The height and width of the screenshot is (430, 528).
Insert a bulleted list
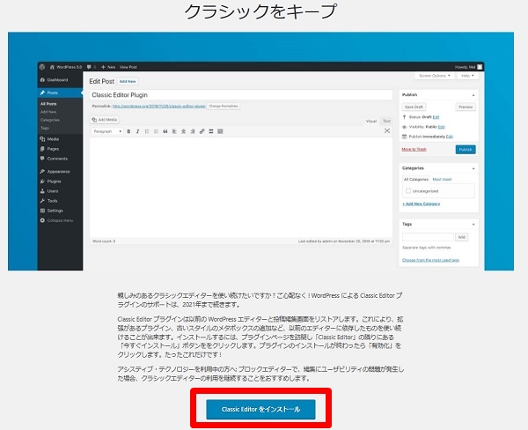(147, 131)
